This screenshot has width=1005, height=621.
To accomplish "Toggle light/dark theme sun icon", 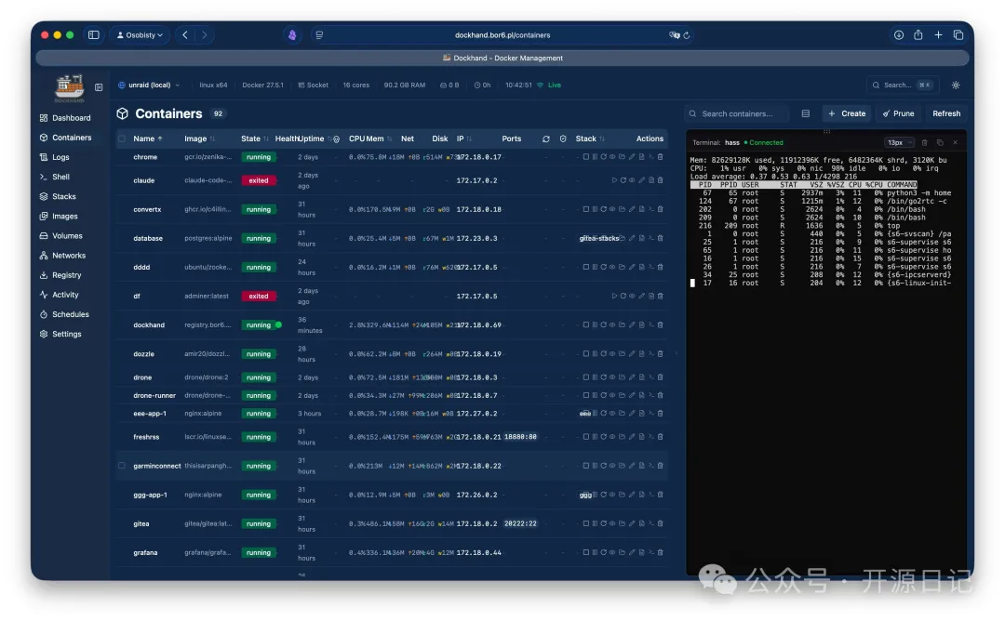I will [956, 86].
